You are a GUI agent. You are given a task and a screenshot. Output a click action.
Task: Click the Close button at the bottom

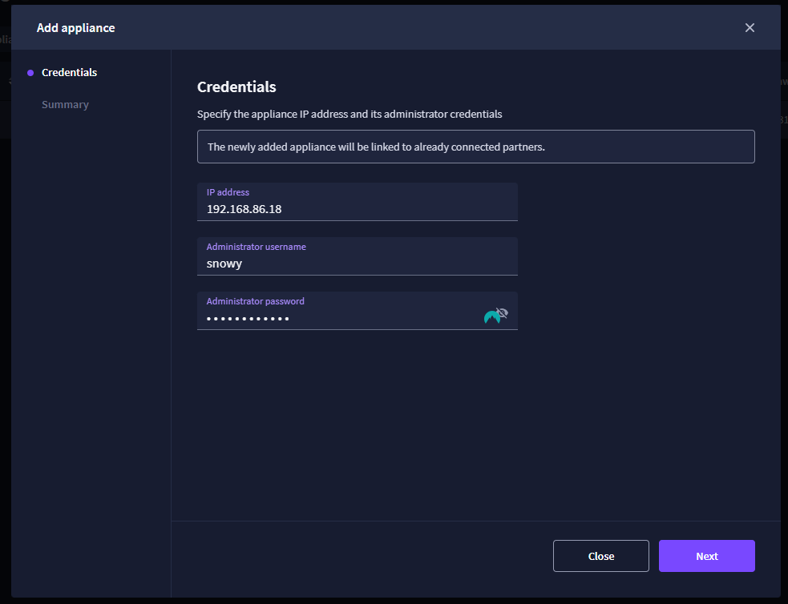click(601, 556)
